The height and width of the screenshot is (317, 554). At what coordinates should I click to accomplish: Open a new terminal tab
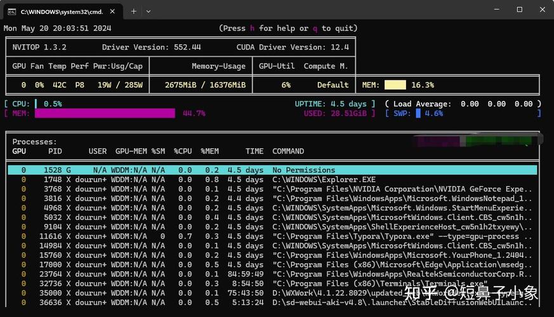(134, 11)
